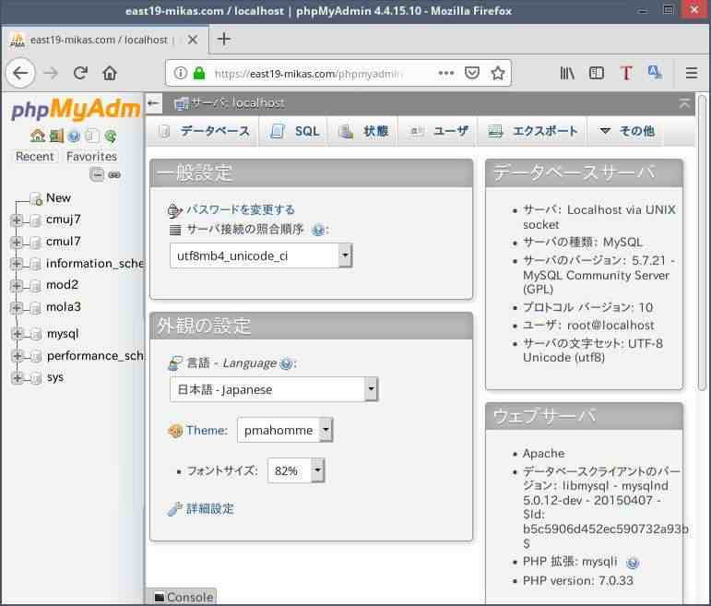Click the browser back arrow

click(20, 73)
